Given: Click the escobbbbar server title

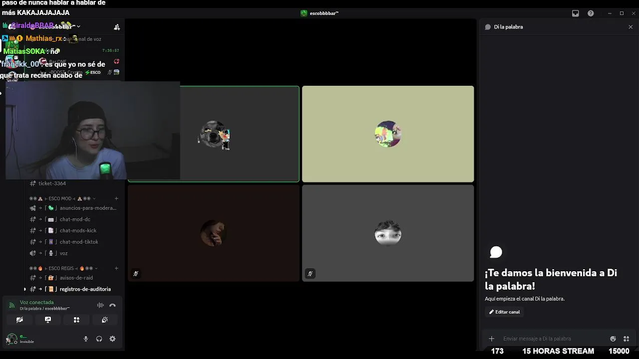Looking at the screenshot, I should [319, 13].
